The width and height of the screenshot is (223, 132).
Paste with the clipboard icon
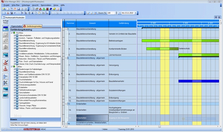click(x=40, y=13)
